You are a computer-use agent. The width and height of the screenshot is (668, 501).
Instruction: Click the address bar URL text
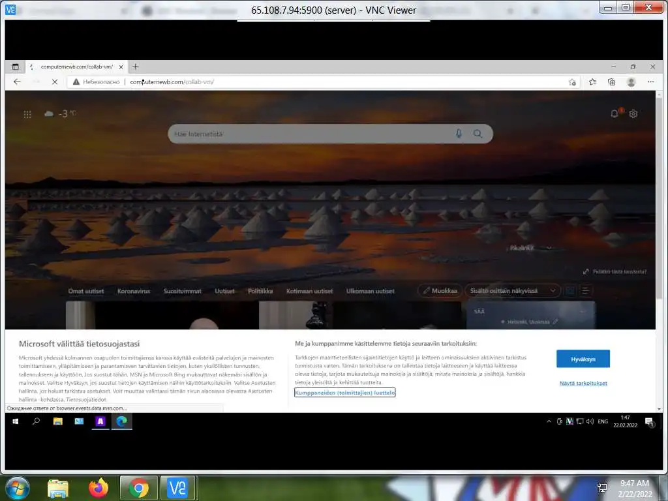tap(172, 82)
